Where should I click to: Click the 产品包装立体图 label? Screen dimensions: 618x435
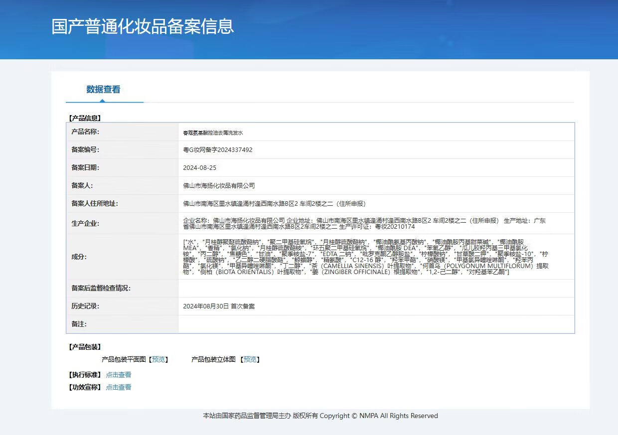click(x=213, y=359)
